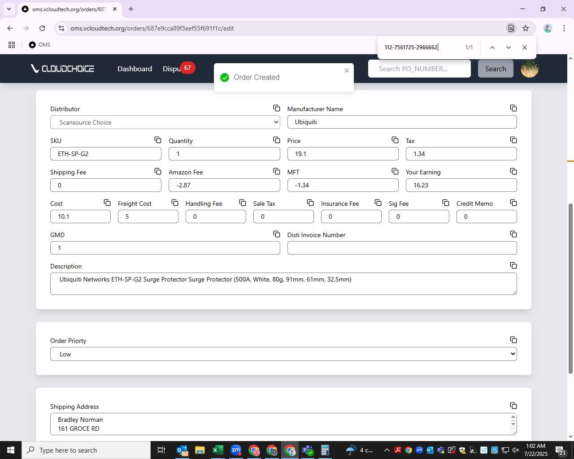Image resolution: width=574 pixels, height=459 pixels.
Task: Copy the Shipping Fee value
Action: 158,171
